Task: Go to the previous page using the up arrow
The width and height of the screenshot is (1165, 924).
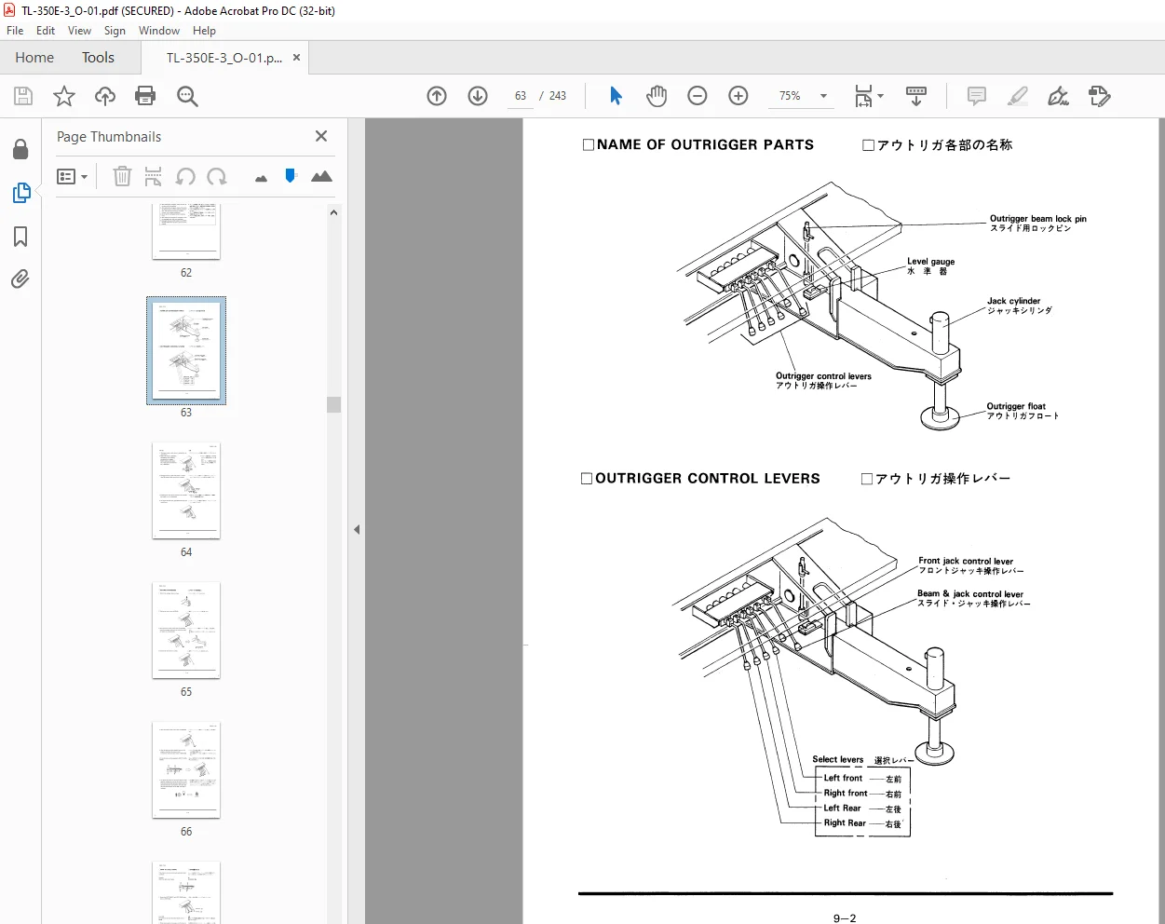Action: tap(437, 96)
